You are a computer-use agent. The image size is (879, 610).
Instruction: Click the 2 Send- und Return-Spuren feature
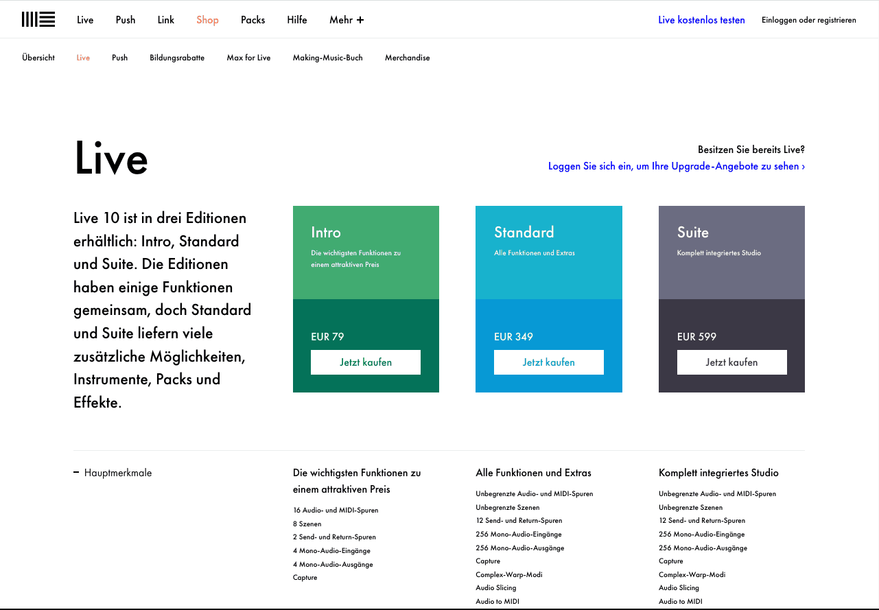point(334,537)
